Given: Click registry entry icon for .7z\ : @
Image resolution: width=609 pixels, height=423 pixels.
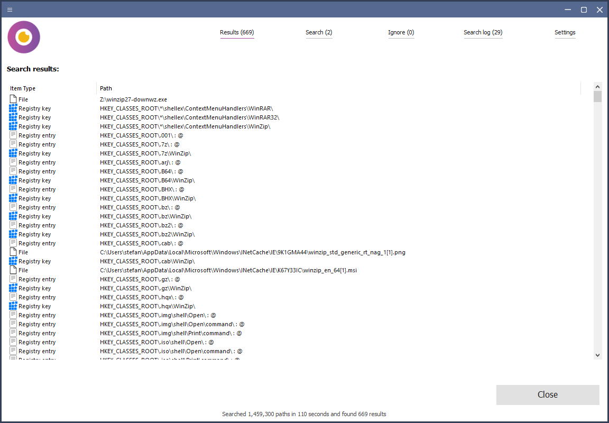Looking at the screenshot, I should point(13,144).
